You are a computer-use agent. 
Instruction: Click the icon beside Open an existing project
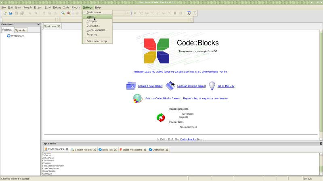tap(170, 86)
